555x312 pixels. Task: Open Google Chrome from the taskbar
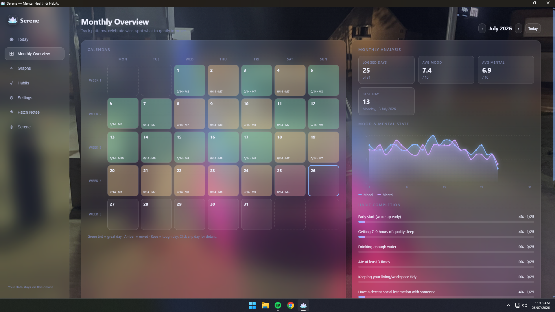[290, 305]
